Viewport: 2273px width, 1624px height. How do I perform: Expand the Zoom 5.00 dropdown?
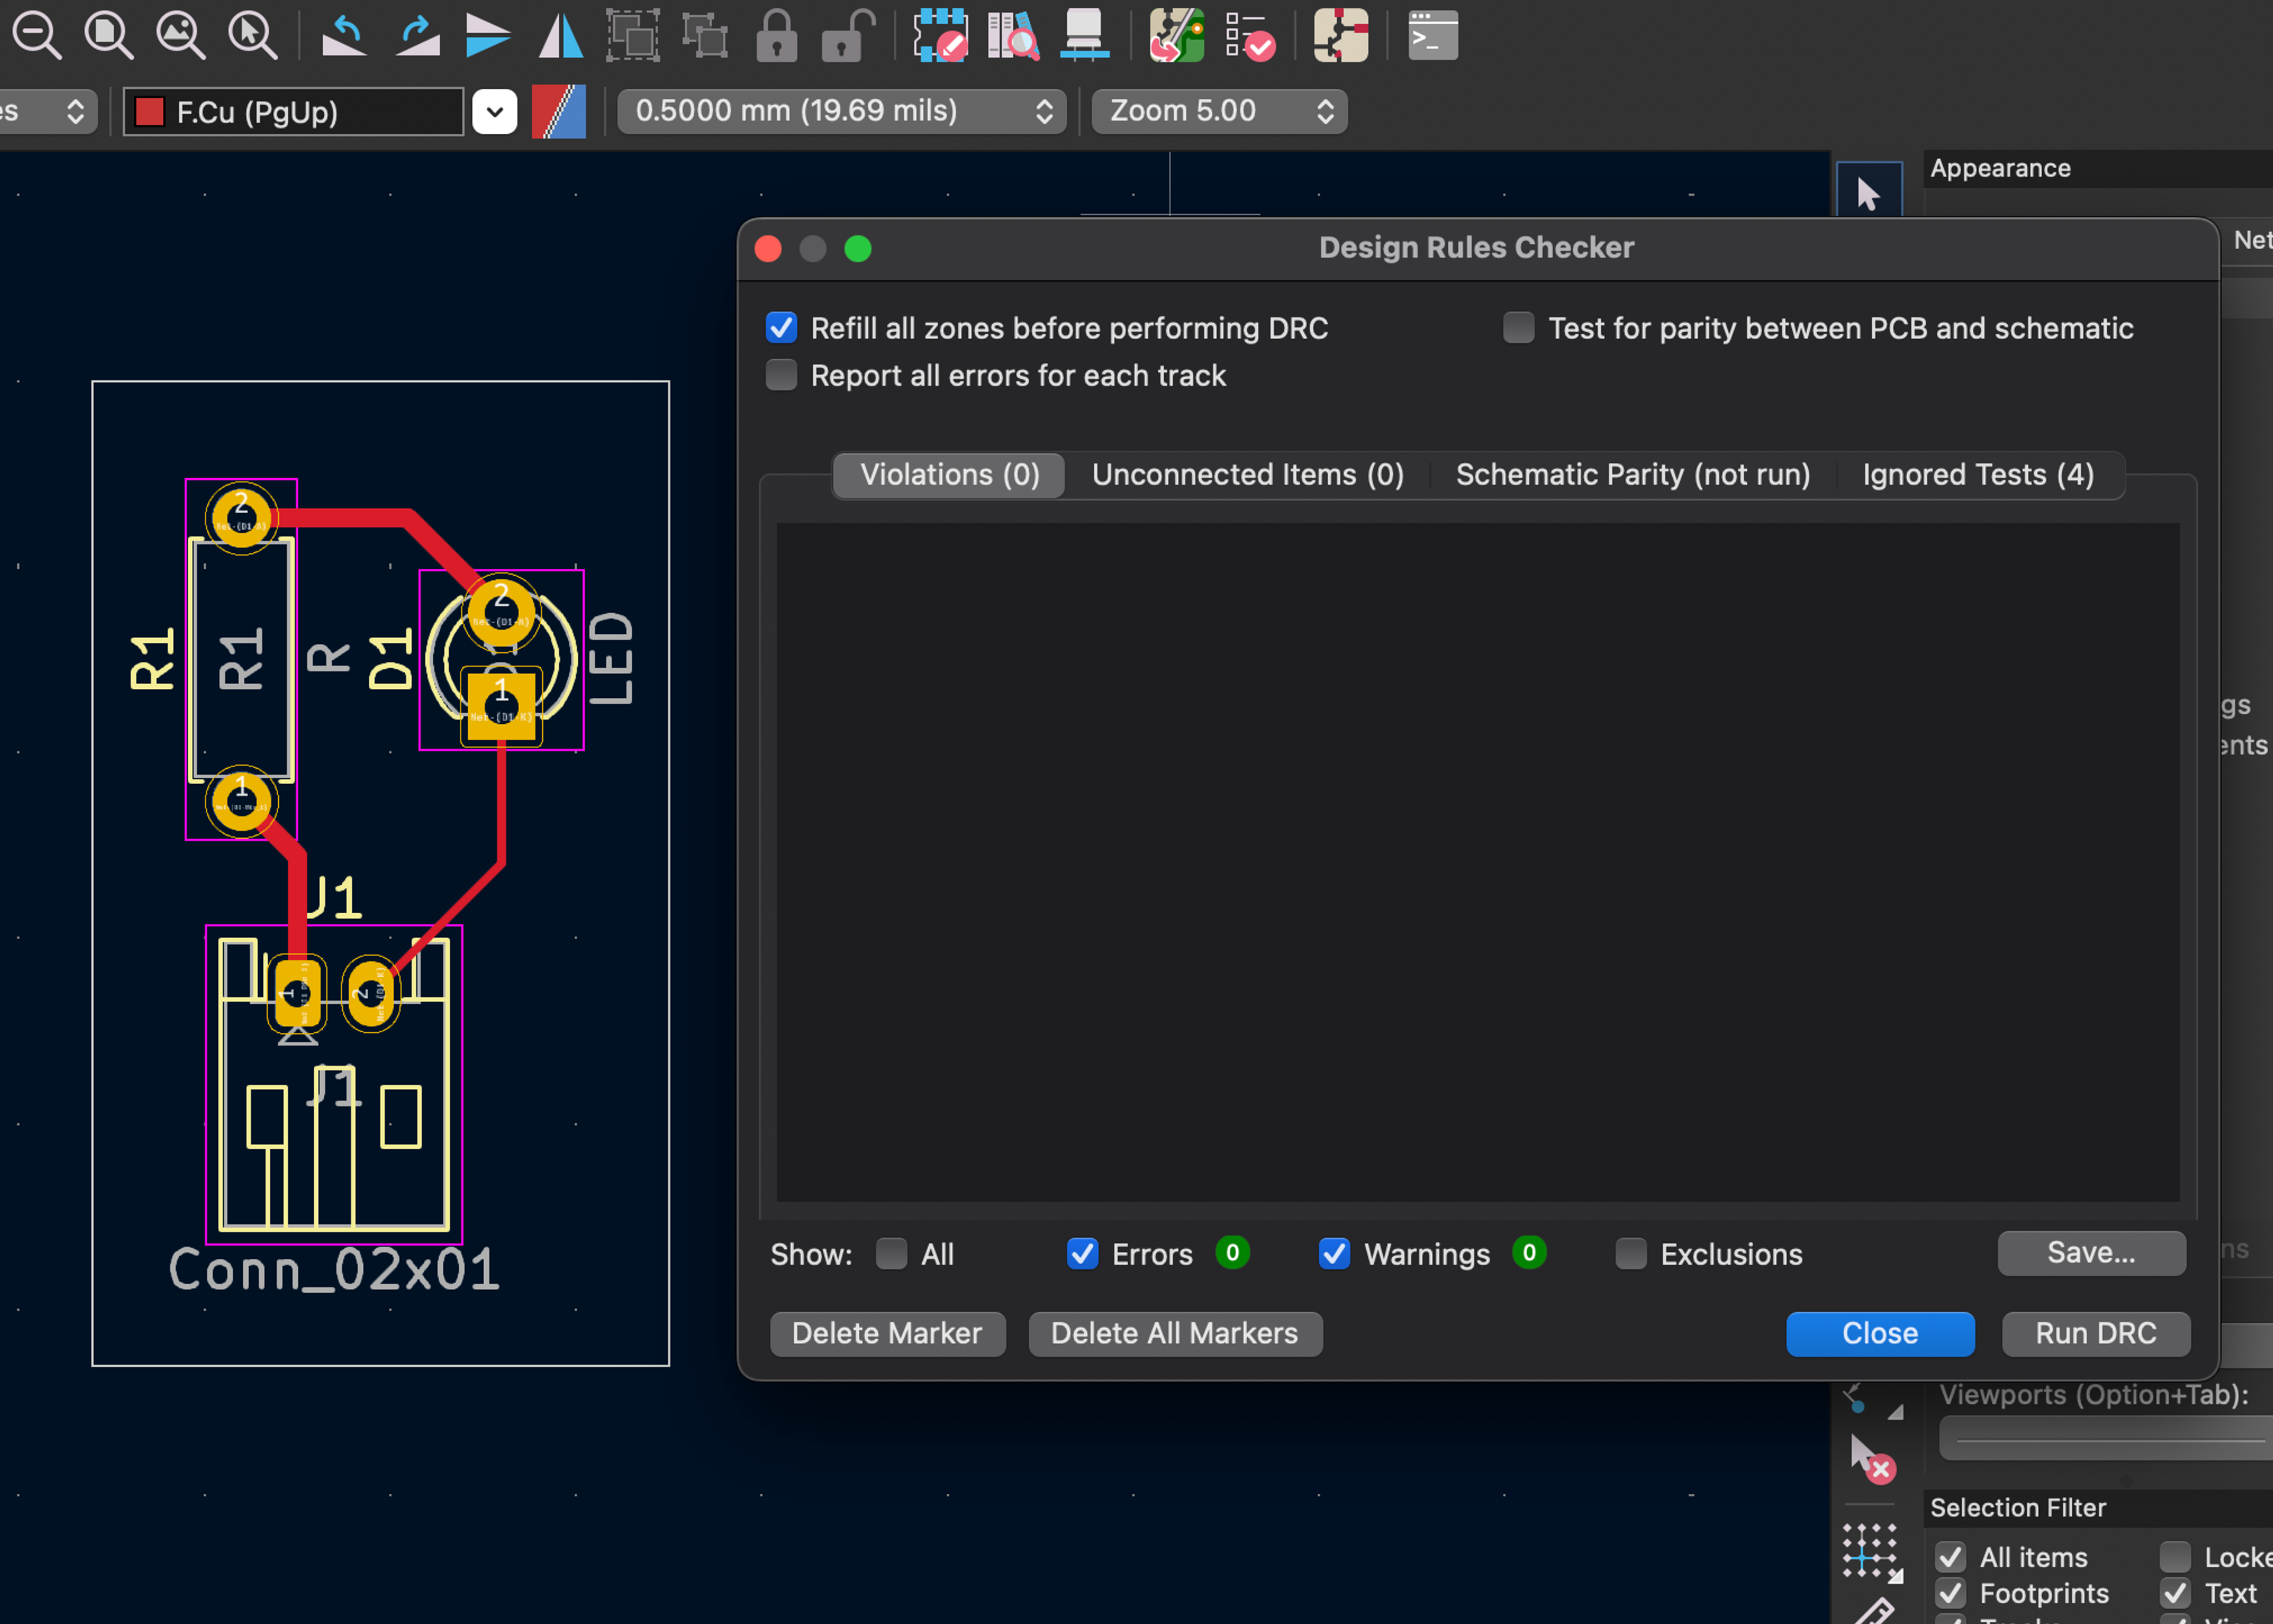tap(1219, 111)
